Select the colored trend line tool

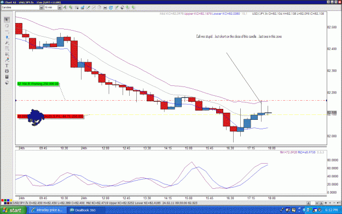[7, 60]
